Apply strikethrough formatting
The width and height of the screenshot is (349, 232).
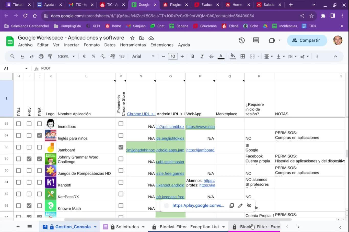(x=211, y=56)
